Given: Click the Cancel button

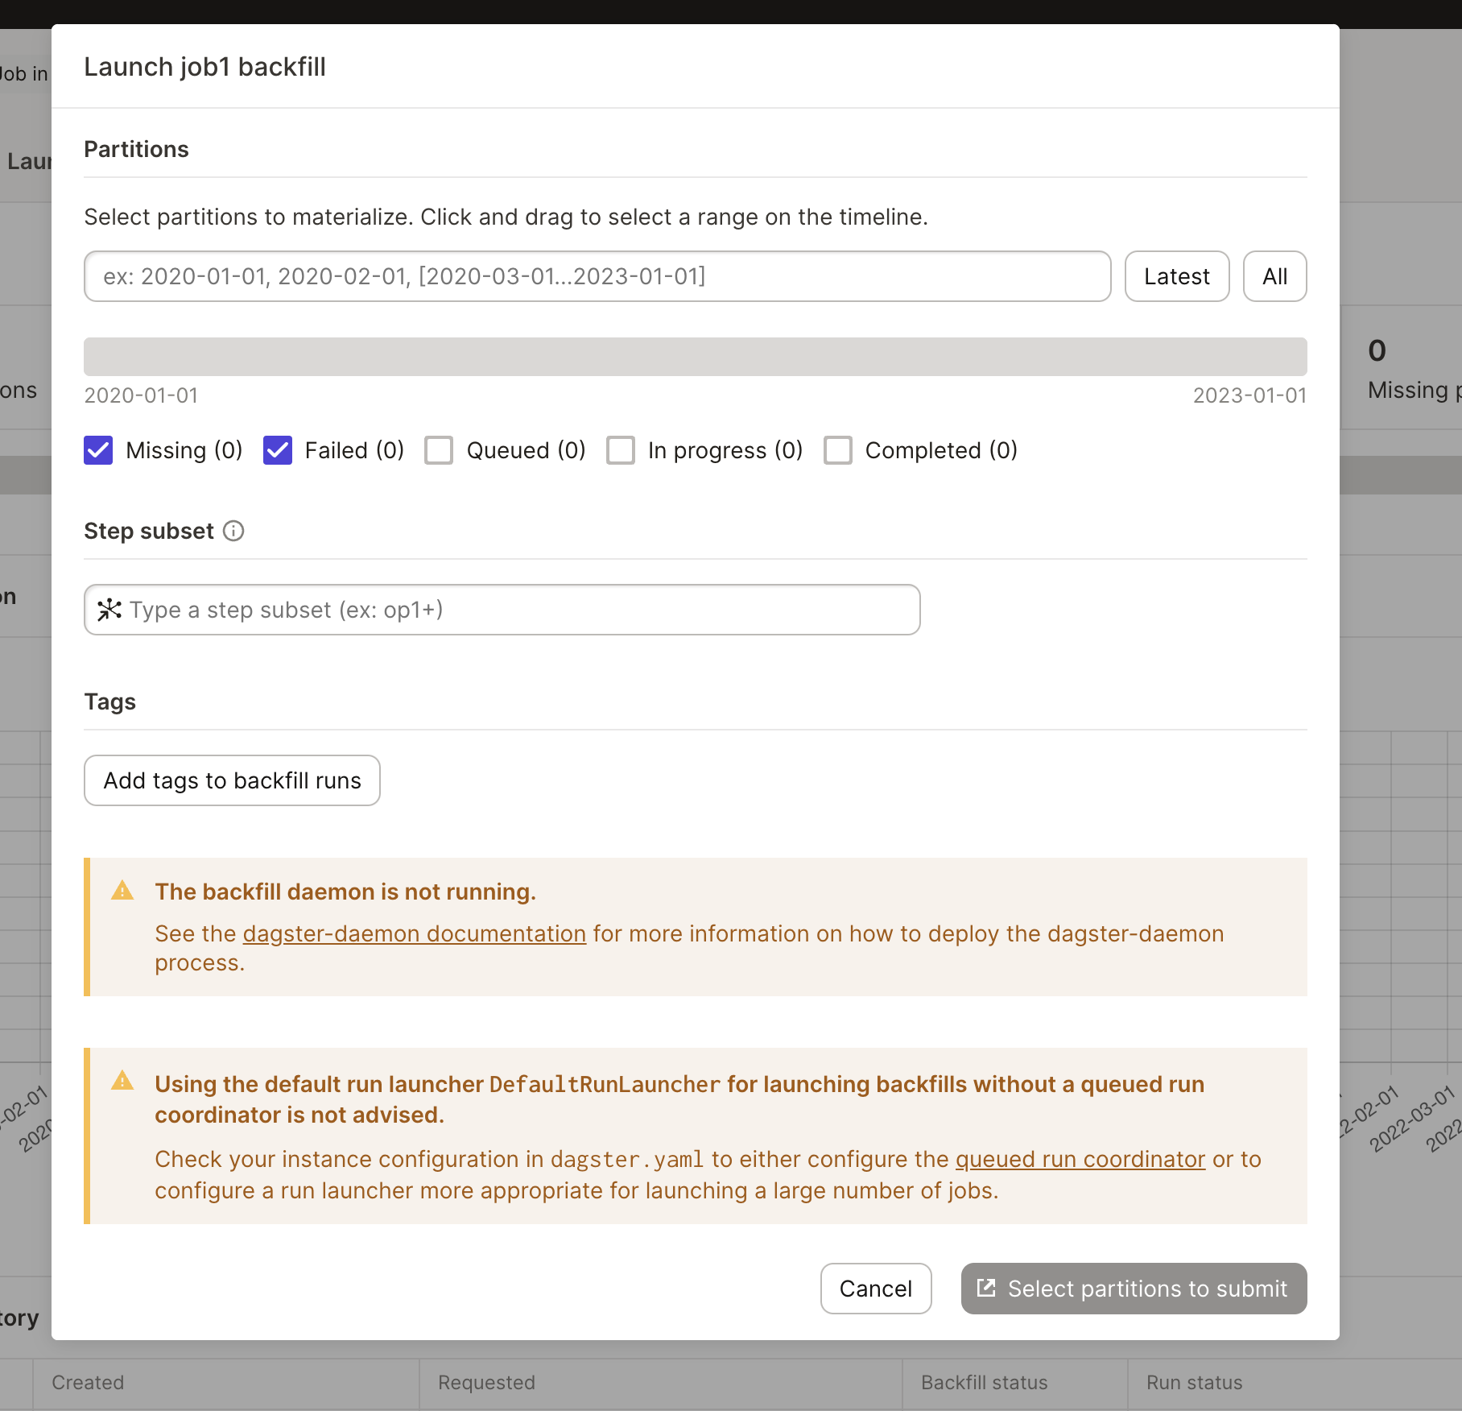Looking at the screenshot, I should click(875, 1289).
